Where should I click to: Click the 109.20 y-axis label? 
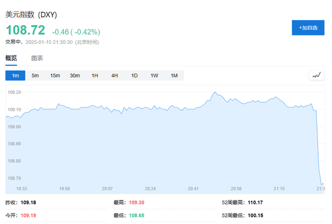point(14,92)
